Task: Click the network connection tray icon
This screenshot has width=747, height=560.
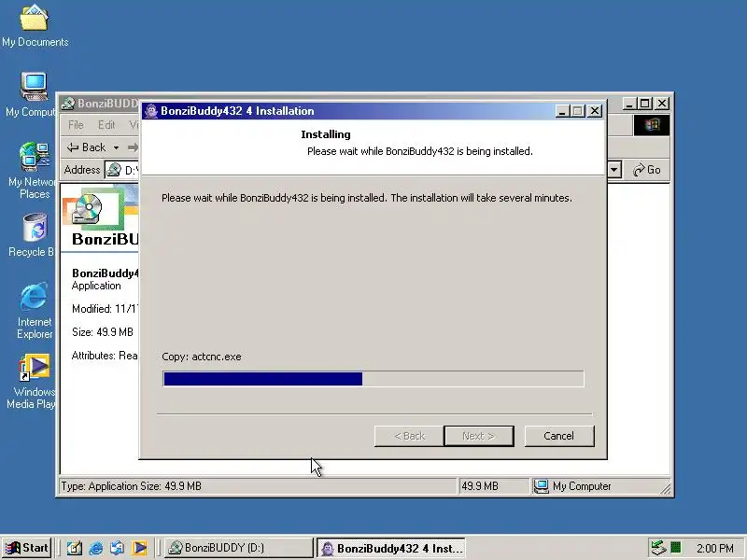Action: pos(658,548)
